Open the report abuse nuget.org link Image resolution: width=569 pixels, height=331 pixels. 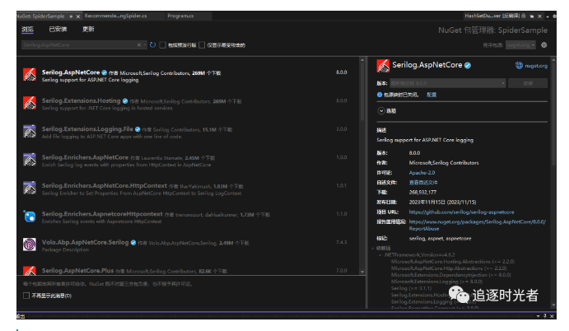478,225
